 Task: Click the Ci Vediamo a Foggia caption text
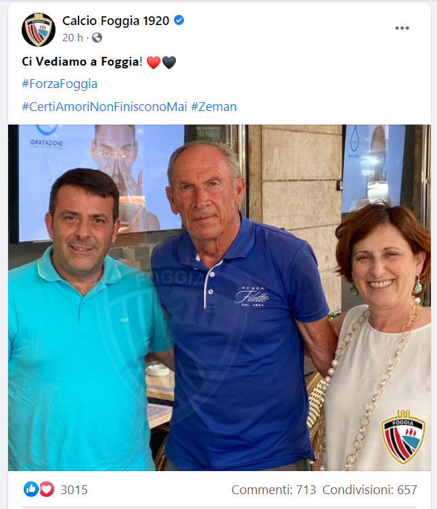[82, 62]
